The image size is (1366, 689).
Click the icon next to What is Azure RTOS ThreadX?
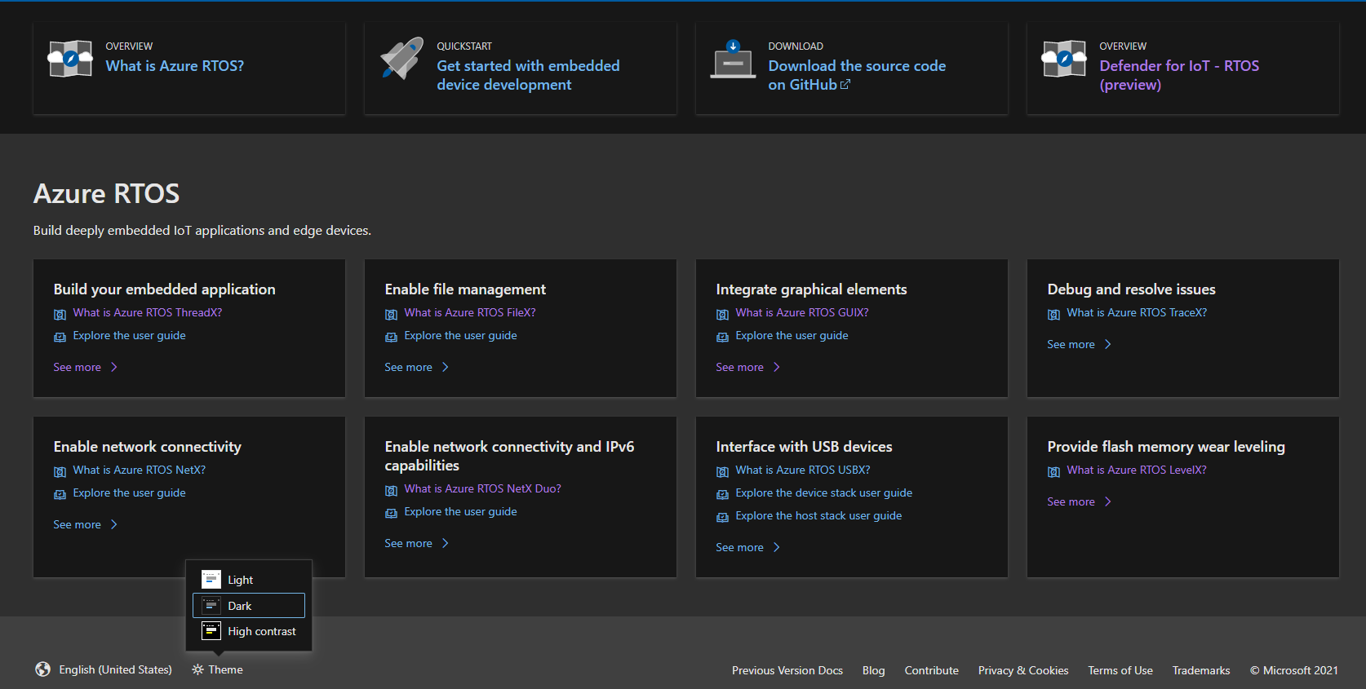60,314
